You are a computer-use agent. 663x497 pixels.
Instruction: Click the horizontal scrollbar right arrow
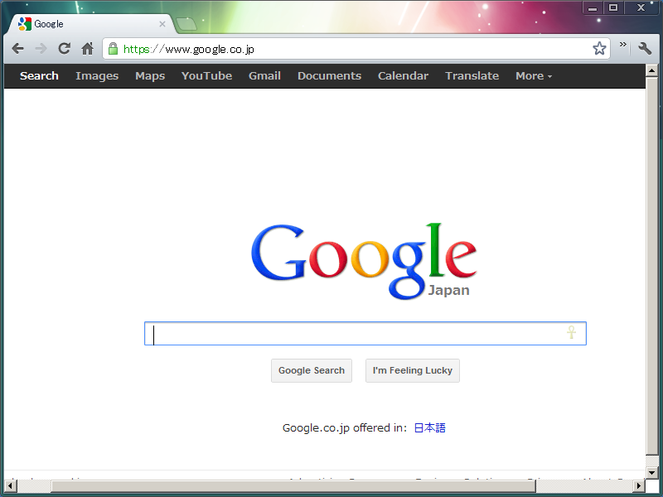point(639,486)
